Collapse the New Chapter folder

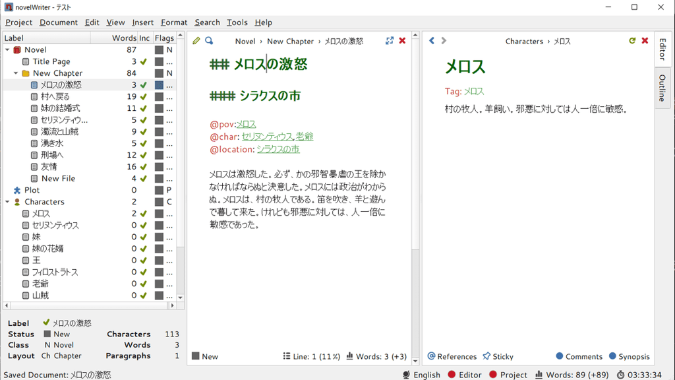click(16, 73)
